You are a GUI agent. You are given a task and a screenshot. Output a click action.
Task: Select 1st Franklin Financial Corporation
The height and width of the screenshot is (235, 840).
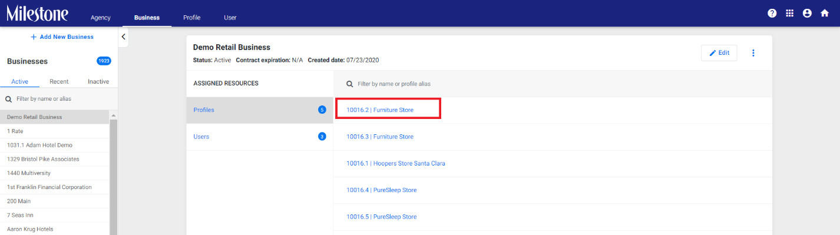(55, 187)
